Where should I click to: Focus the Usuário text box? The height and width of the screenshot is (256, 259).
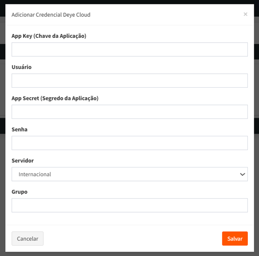(129, 81)
